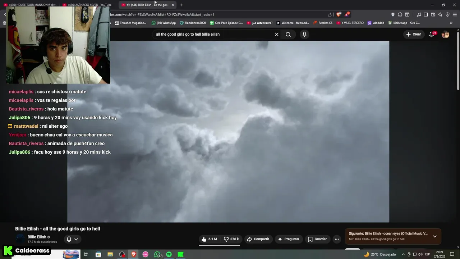Dislike the video showing 376 k

click(x=231, y=239)
